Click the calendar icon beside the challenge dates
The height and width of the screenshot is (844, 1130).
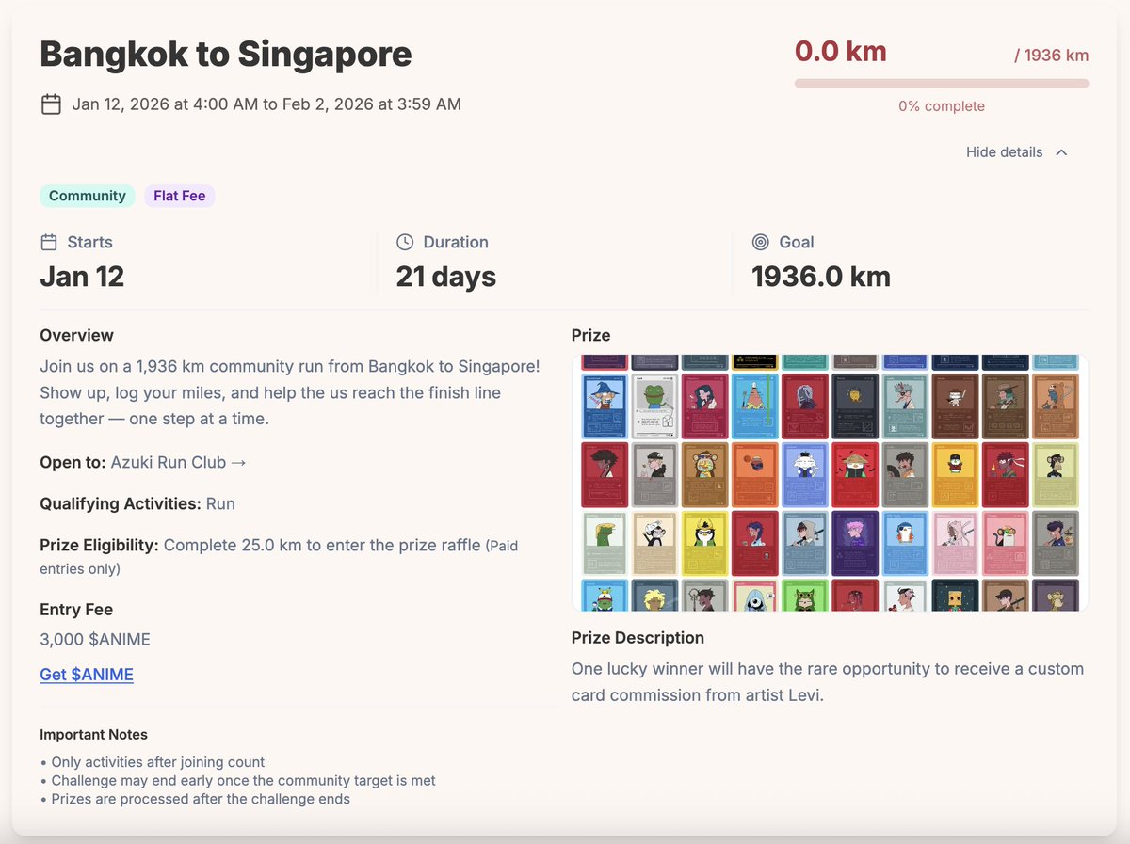tap(51, 104)
